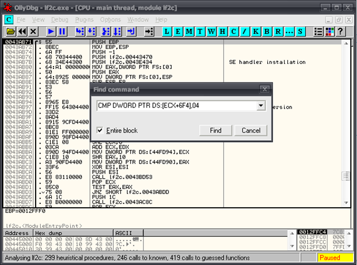Click the Step into toolbar icon
Viewport: 357px width, 265px height.
pyautogui.click(x=80, y=31)
